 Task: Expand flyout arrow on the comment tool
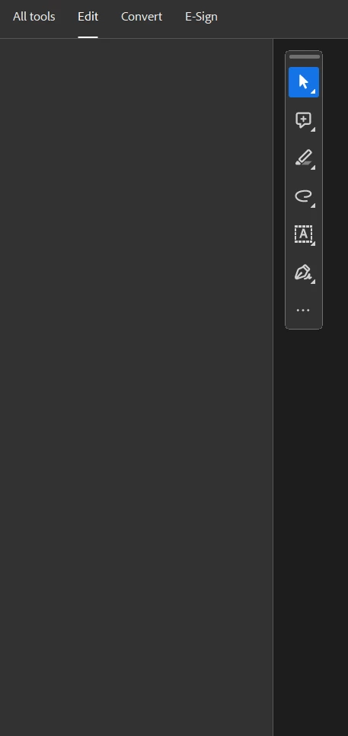point(313,129)
